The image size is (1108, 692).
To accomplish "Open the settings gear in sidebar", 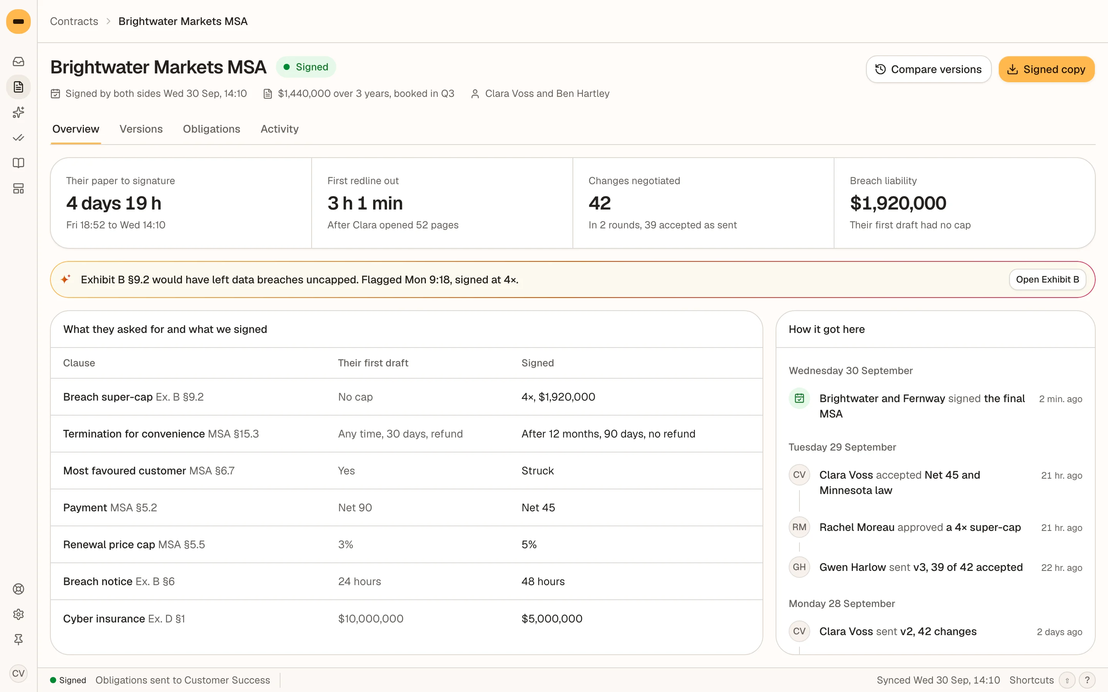I will [x=18, y=614].
